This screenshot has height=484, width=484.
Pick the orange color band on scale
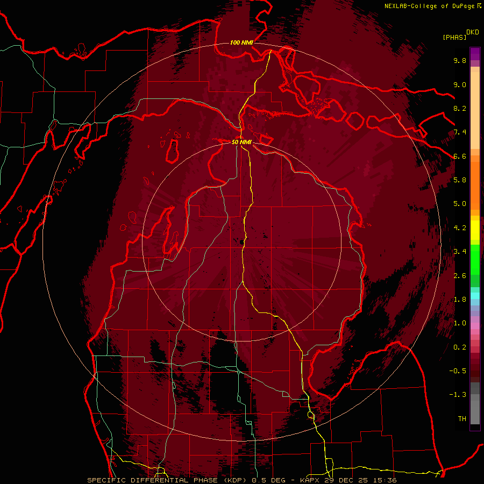[475, 185]
